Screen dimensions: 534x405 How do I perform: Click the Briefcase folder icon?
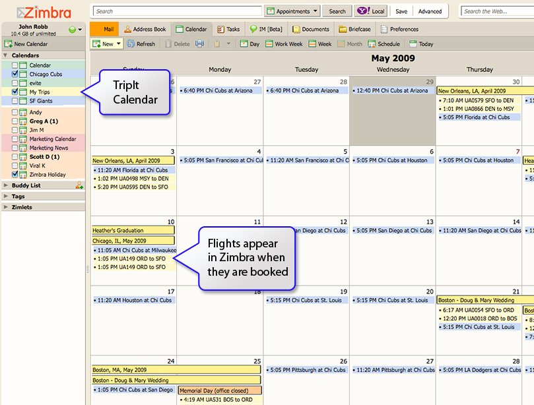pos(343,29)
